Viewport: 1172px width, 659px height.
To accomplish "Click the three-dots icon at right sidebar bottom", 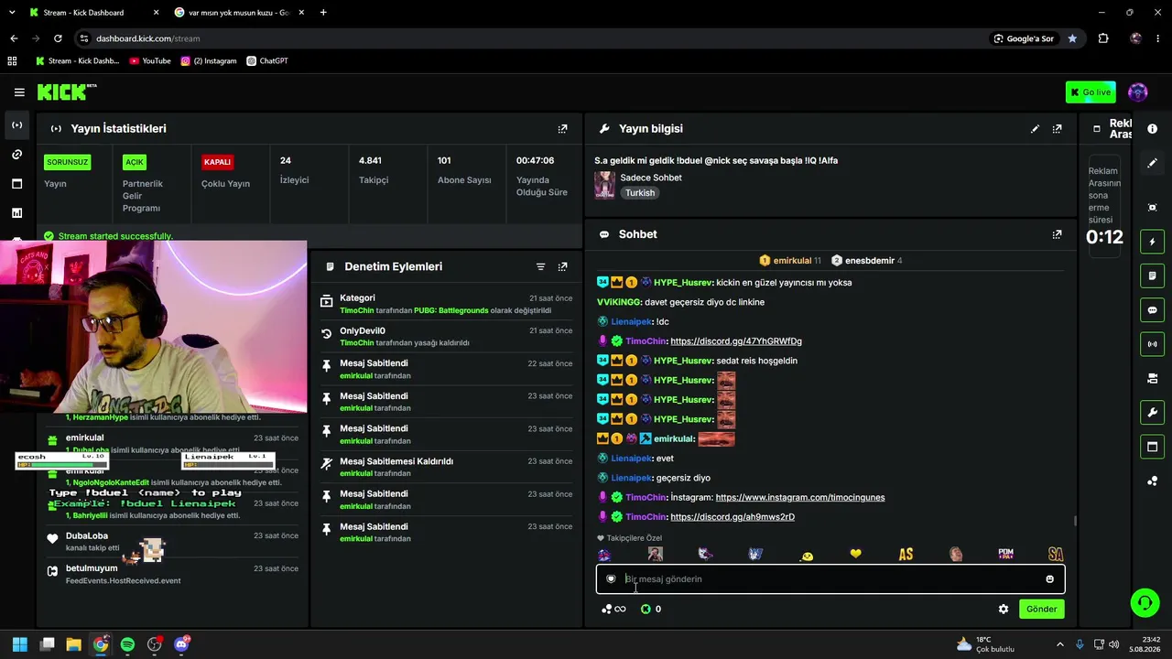I will coord(1152,481).
